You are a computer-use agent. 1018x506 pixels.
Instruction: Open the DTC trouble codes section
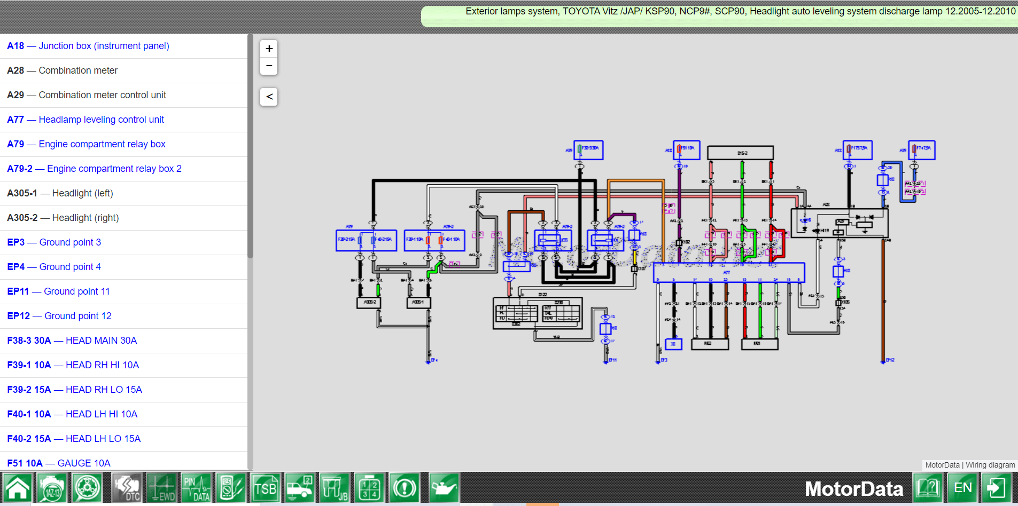[127, 488]
